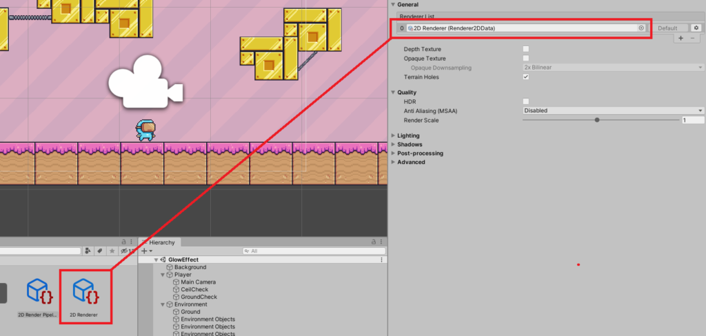The image size is (706, 336).
Task: Select CeilCheck in Hierarchy
Action: tap(194, 290)
